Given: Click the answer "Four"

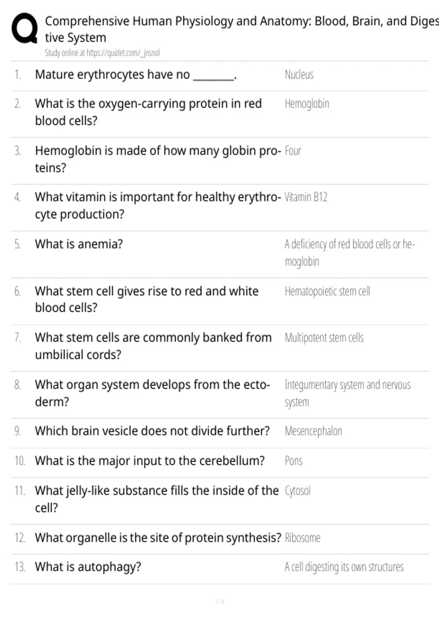Looking at the screenshot, I should point(293,151).
